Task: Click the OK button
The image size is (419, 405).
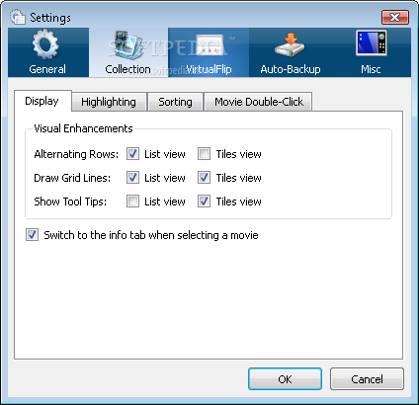Action: pyautogui.click(x=285, y=379)
